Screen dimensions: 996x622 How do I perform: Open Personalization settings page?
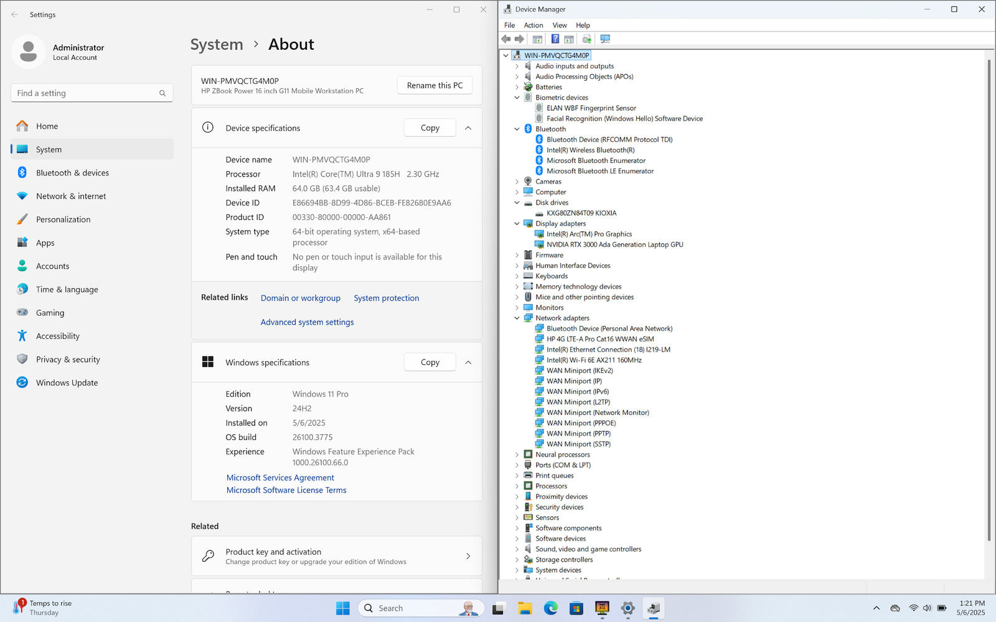click(x=92, y=220)
